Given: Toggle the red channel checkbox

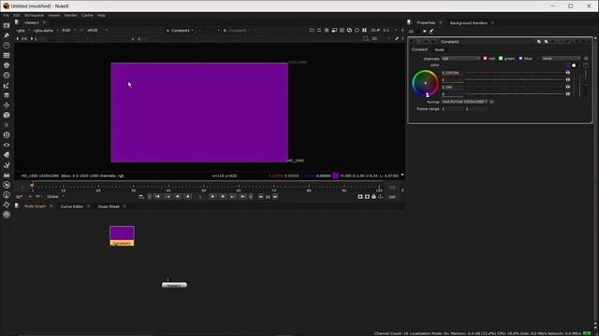Looking at the screenshot, I should (485, 58).
